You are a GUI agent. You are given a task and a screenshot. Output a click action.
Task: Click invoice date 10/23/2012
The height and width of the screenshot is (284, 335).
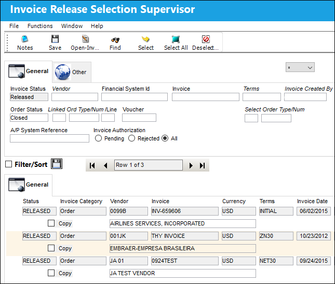[314, 236]
